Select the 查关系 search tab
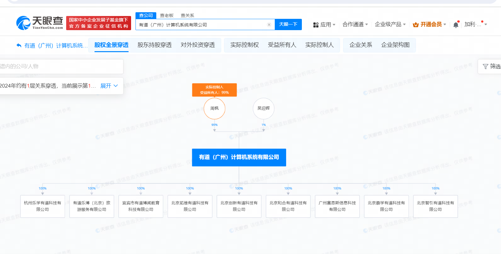The height and width of the screenshot is (254, 501). point(187,15)
